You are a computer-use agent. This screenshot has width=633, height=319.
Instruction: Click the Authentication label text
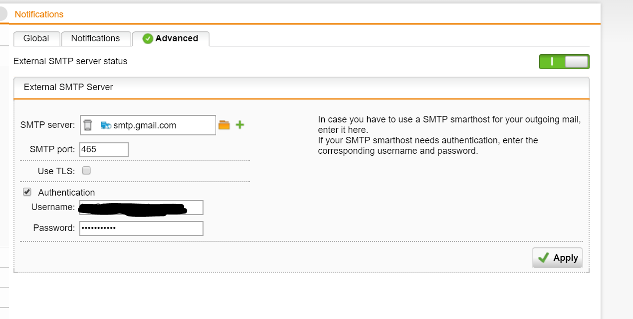[66, 192]
